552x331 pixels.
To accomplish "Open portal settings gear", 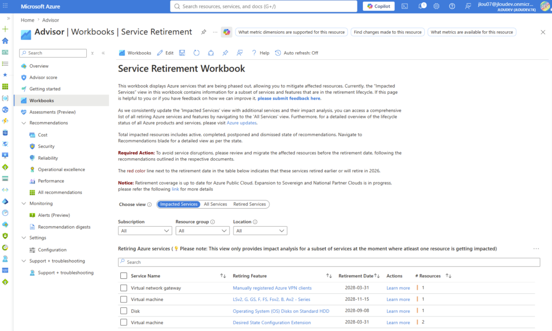I will [437, 6].
